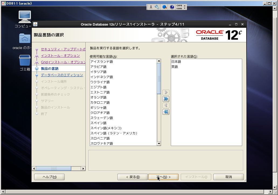Click the step panel scroll right arrow
The height and width of the screenshot is (195, 278).
83,169
